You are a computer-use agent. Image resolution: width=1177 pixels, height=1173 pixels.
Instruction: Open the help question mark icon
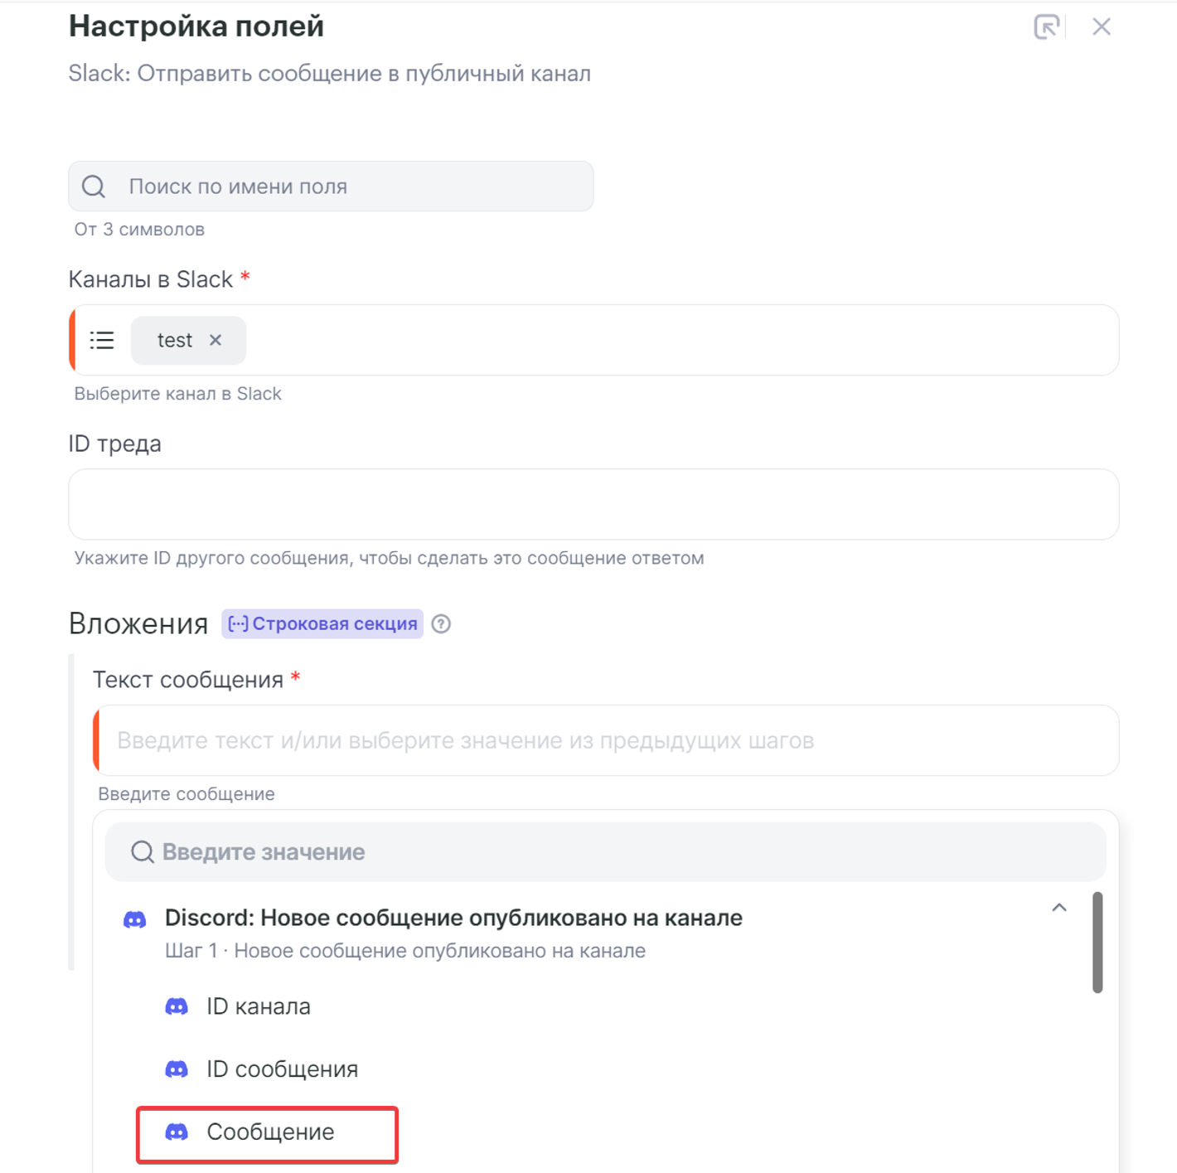442,624
